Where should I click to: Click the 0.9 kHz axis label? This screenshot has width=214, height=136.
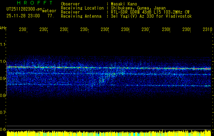click(3, 79)
